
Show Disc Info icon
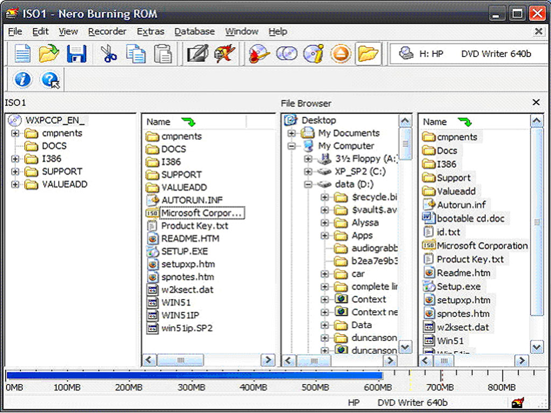click(x=313, y=54)
